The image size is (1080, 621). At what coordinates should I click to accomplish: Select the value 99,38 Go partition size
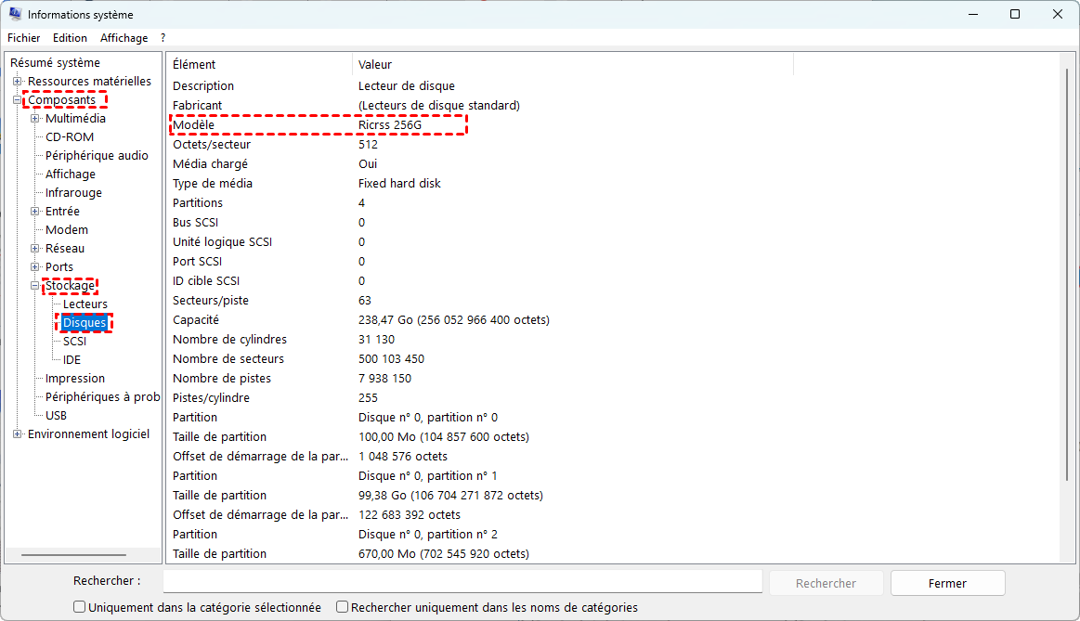point(450,496)
